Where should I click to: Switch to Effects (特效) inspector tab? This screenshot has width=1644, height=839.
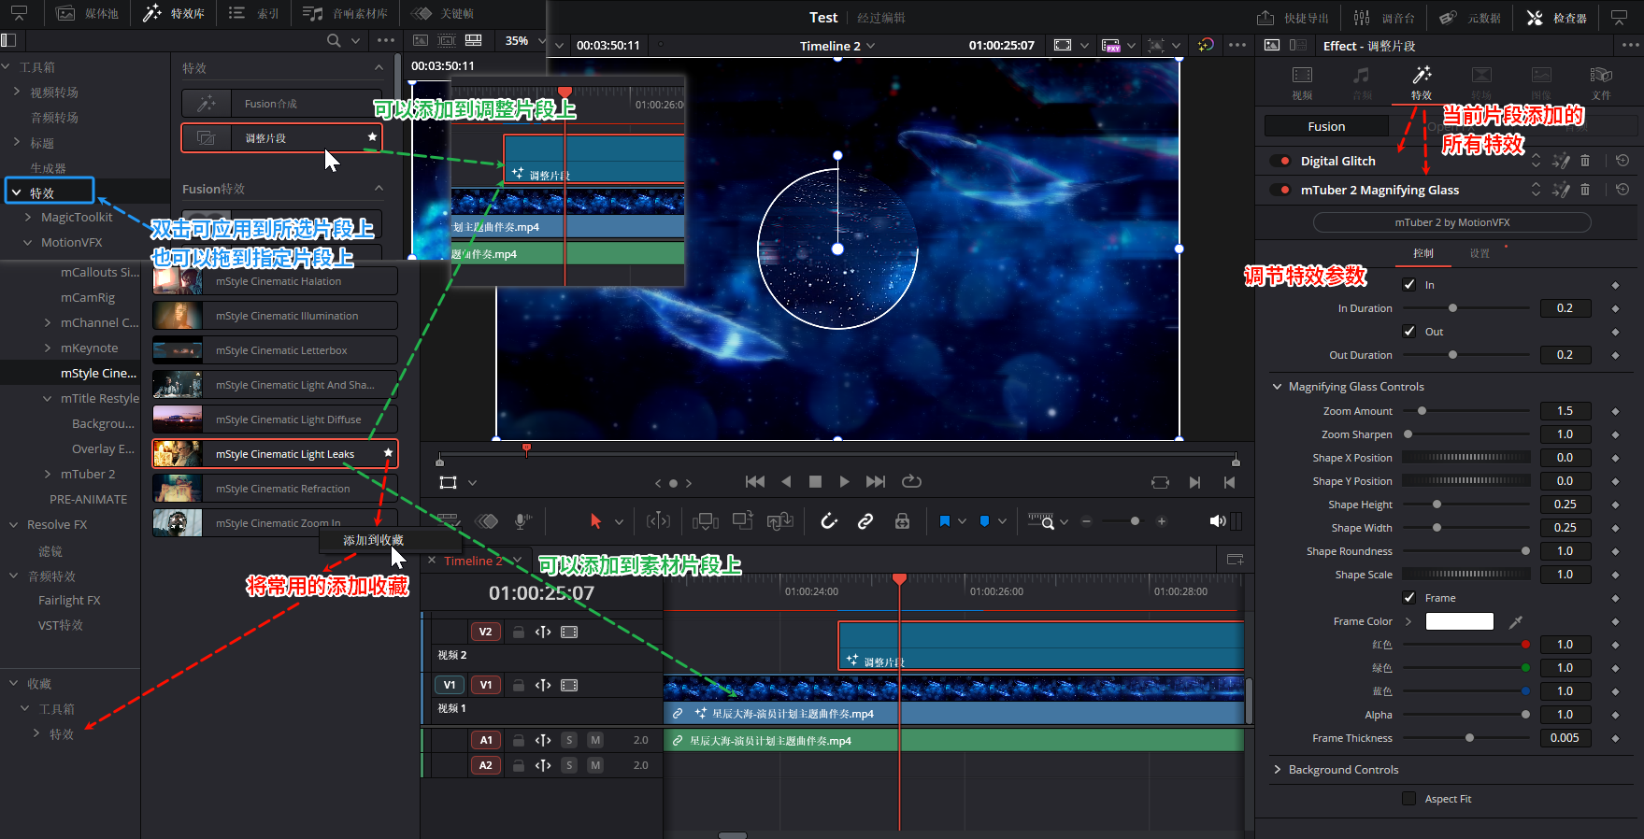tap(1422, 83)
